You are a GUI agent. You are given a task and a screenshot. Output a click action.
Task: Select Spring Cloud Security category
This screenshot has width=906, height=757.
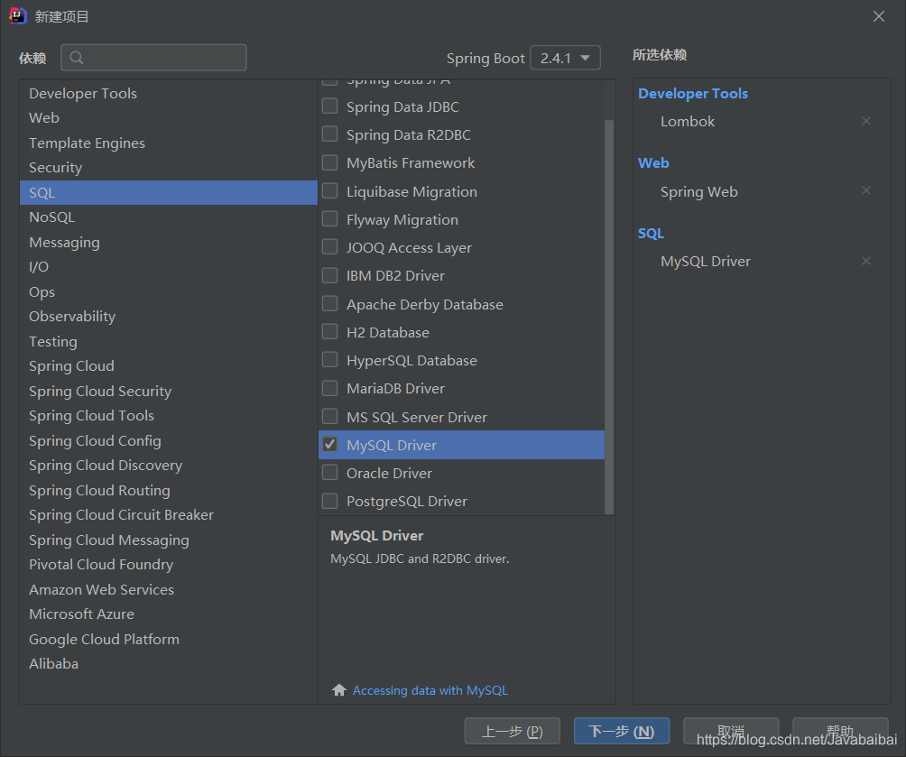168,392
